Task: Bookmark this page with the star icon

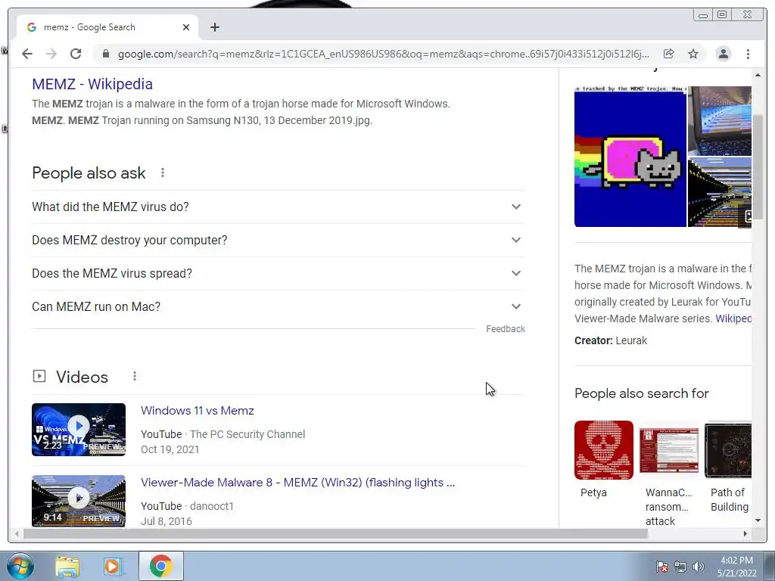Action: point(693,54)
